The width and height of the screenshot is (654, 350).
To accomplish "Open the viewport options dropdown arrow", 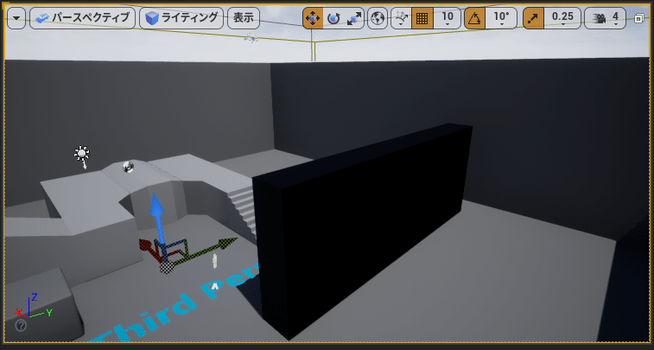I will tap(16, 18).
